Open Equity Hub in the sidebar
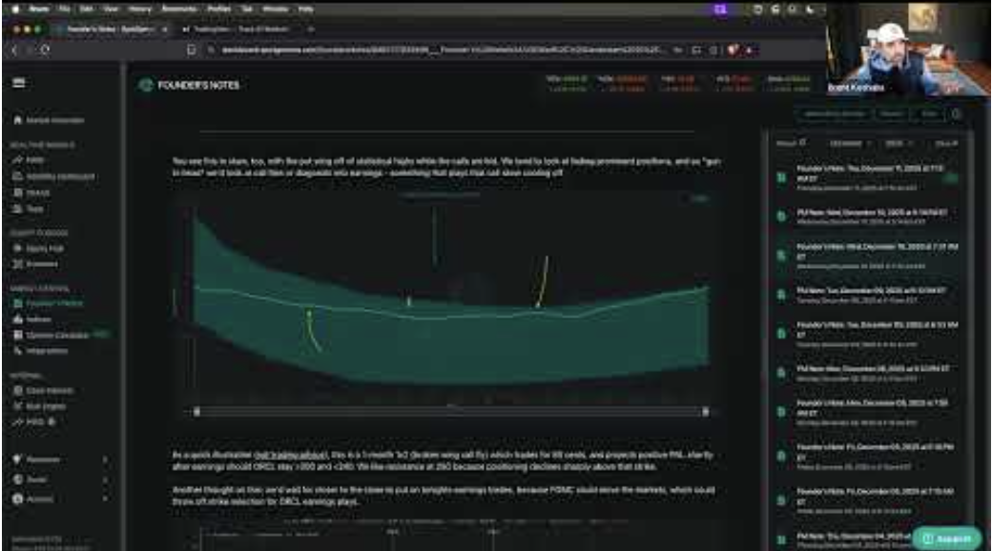Viewport: 992px width, 551px height. pos(43,247)
